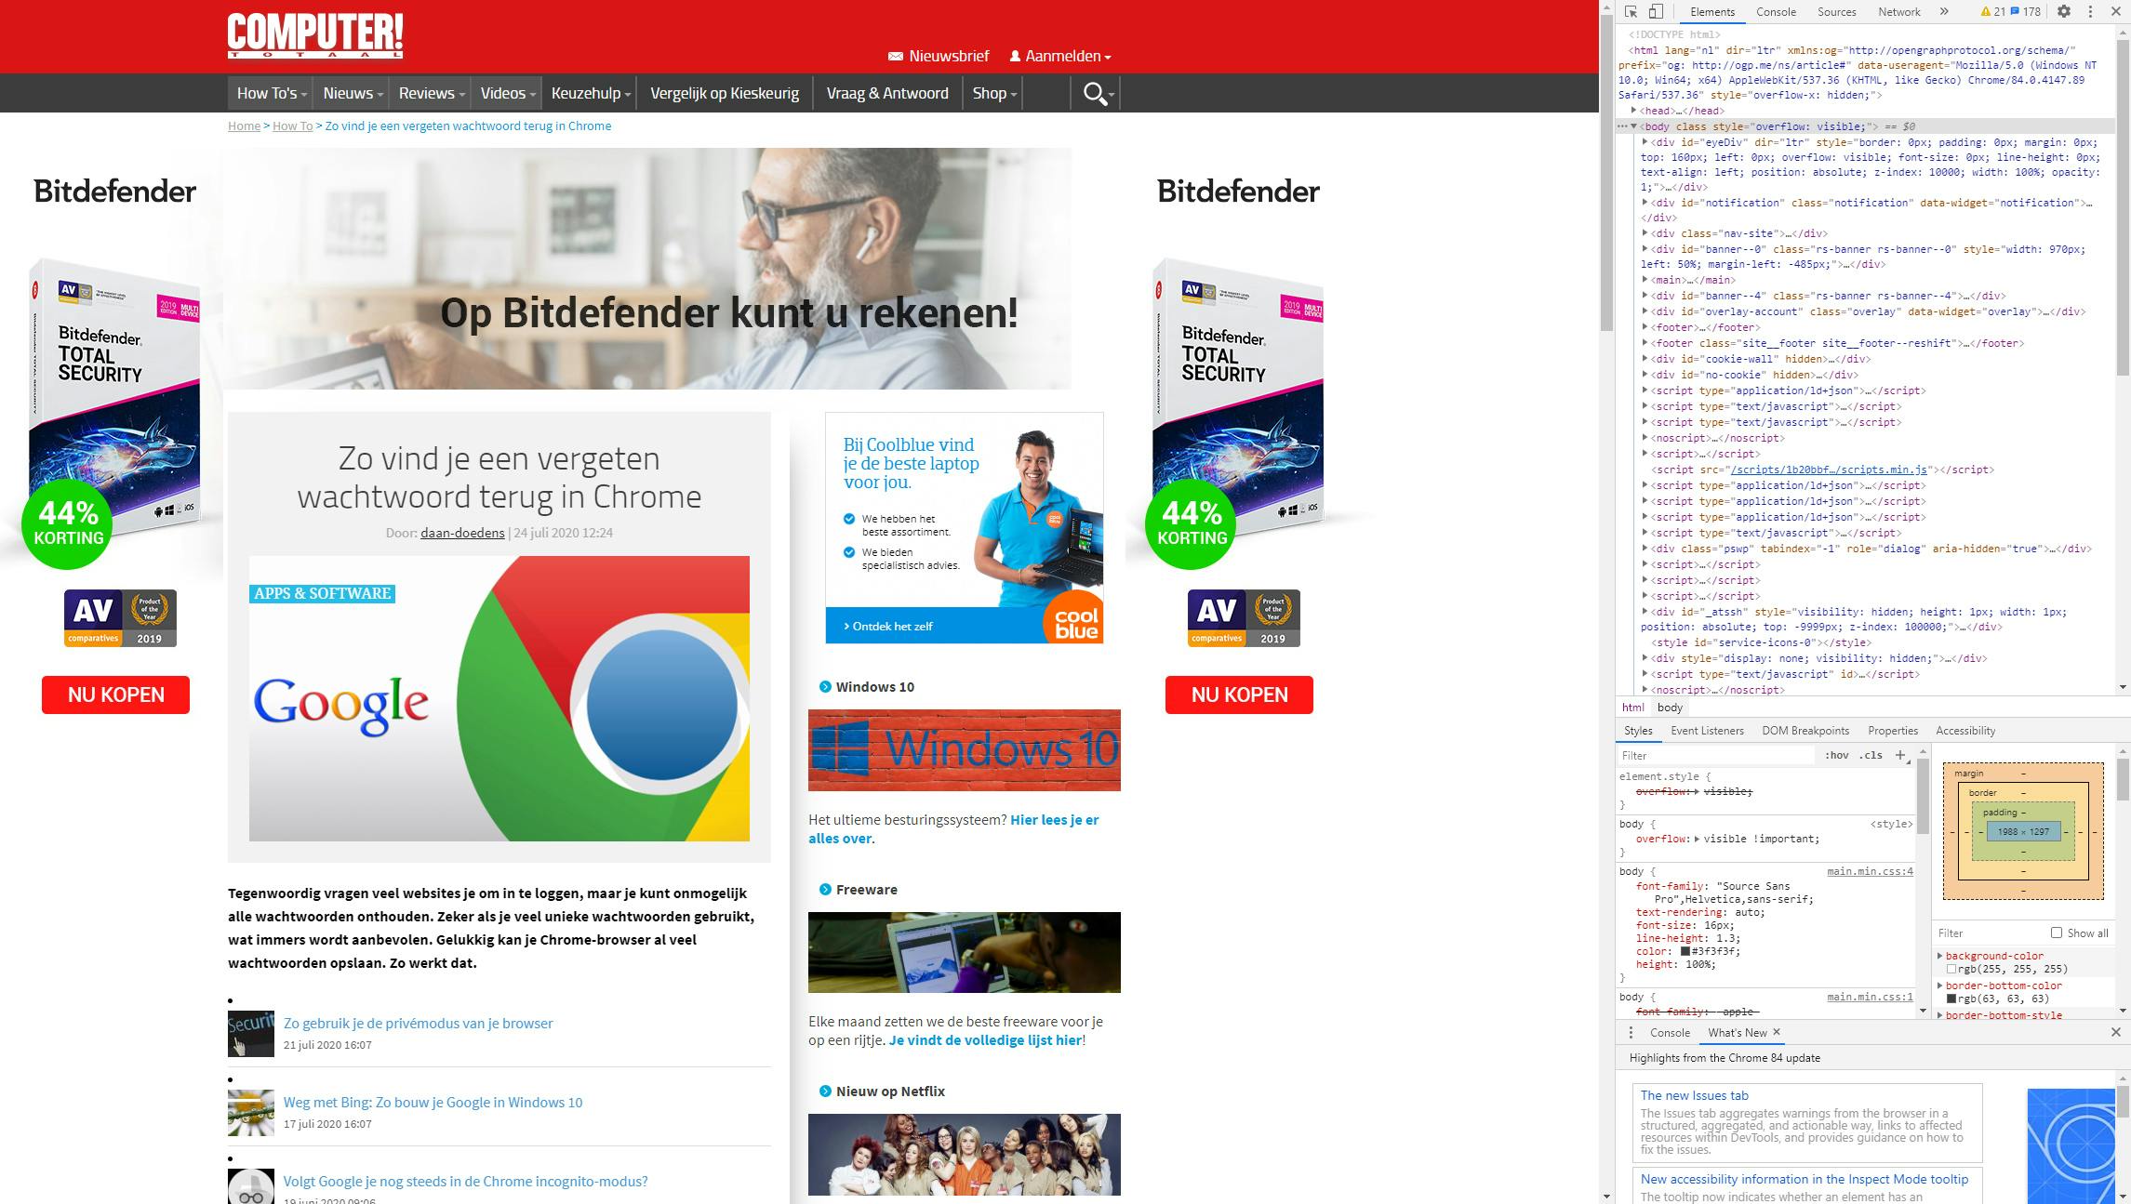
Task: Open the main.min.css:4 source link
Action: tap(1870, 871)
